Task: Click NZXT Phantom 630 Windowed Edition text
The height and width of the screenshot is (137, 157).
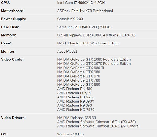Action: click(88, 43)
